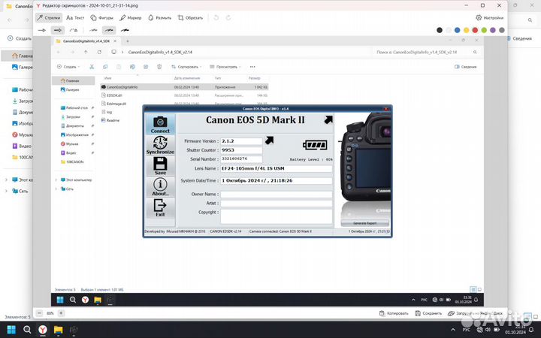Image resolution: width=541 pixels, height=338 pixels.
Task: Zoom in with the editor plus button
Action: click(x=61, y=313)
